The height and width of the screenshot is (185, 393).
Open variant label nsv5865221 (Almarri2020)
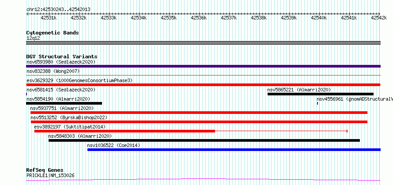pos(299,90)
